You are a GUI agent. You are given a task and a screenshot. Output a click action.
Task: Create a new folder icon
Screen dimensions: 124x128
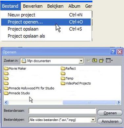(101, 61)
